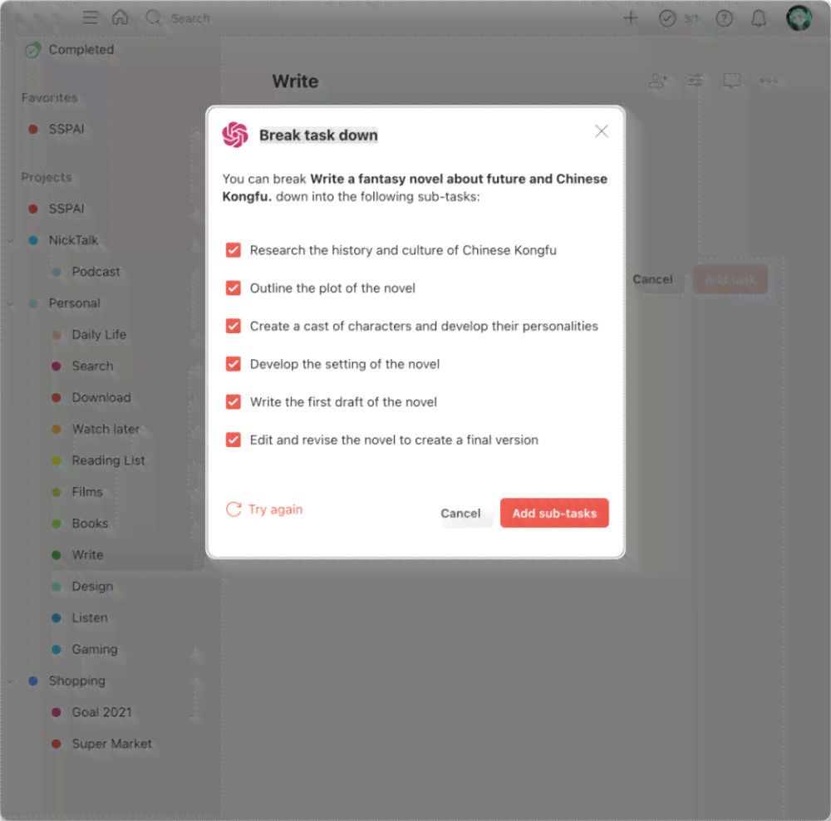This screenshot has width=831, height=821.
Task: Select the Reading List project in sidebar
Action: click(108, 460)
